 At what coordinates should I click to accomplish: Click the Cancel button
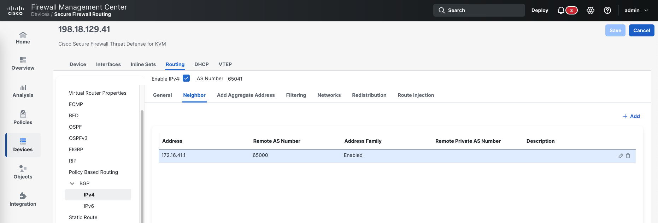coord(641,30)
